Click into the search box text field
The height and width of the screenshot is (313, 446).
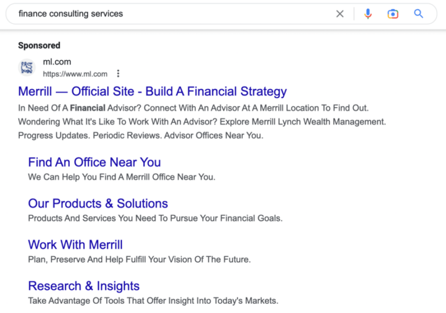point(174,14)
